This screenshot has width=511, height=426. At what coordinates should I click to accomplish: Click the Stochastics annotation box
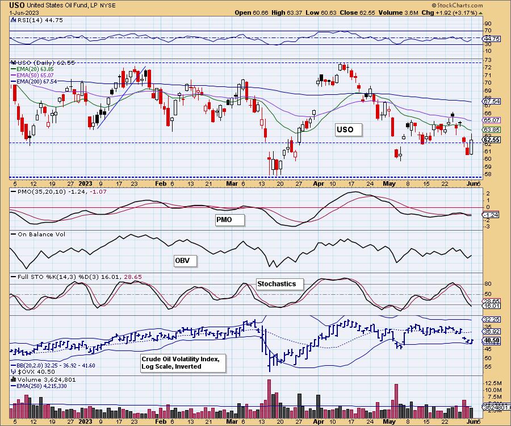point(279,284)
